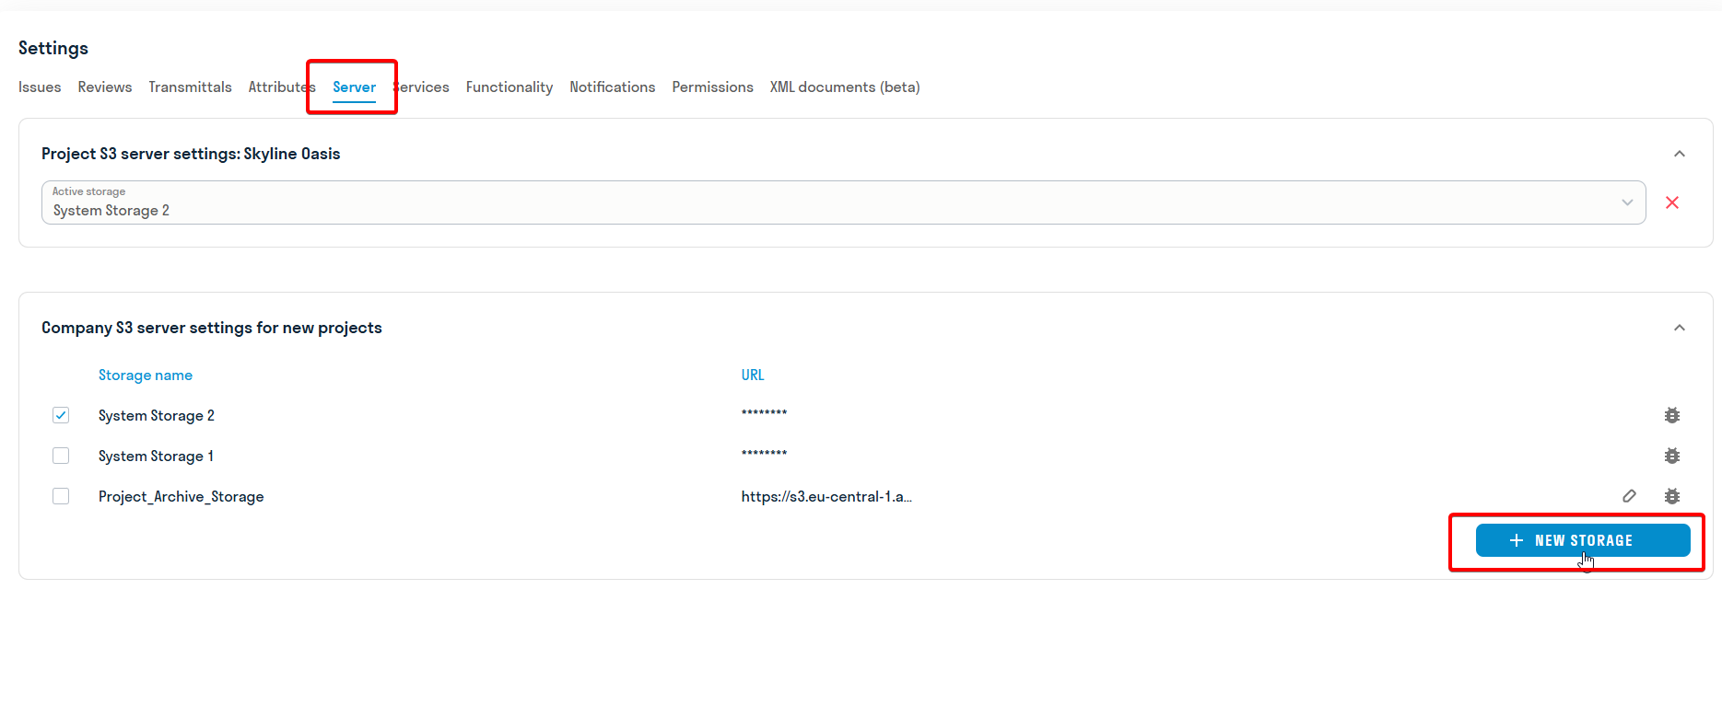Switch to Issues tab
Image resolution: width=1722 pixels, height=728 pixels.
[x=40, y=87]
